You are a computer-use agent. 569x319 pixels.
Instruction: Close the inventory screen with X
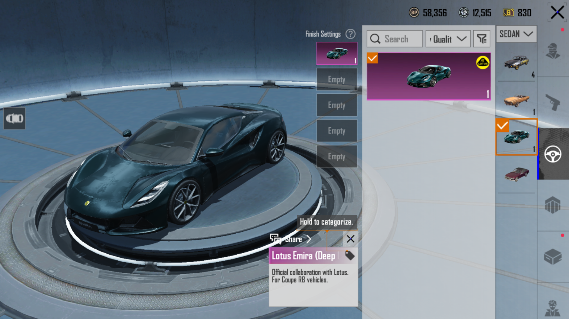pyautogui.click(x=557, y=13)
